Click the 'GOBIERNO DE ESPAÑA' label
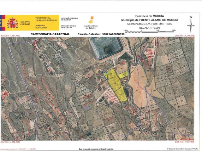The width and height of the screenshot is (202, 151). coord(25,23)
